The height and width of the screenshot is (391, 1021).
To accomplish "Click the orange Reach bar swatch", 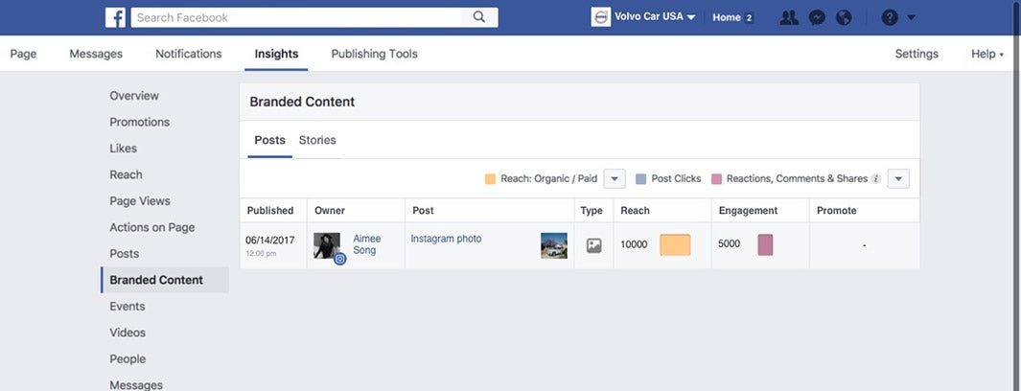I will [675, 244].
